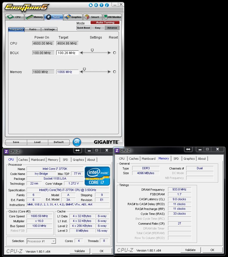
Task: Open the EasyTune6 CPU tab
Action: tap(15, 17)
